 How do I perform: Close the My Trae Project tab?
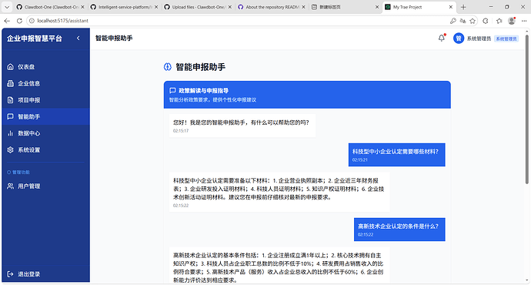coord(451,7)
